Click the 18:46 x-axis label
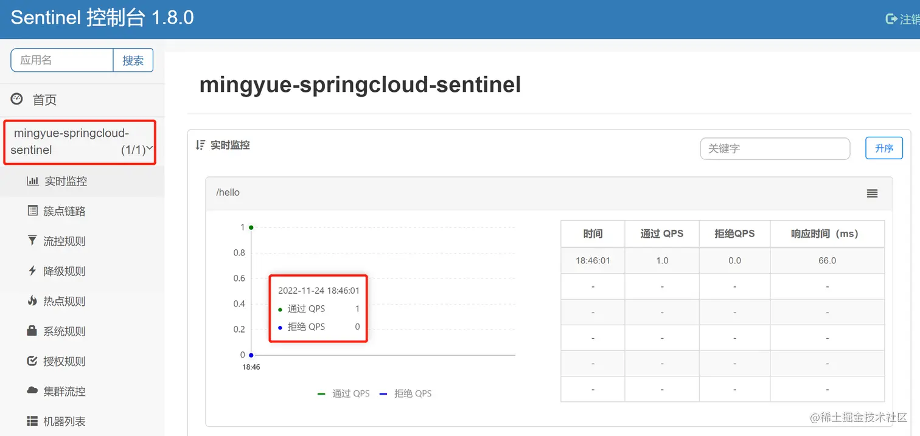Viewport: 920px width, 436px height. point(251,367)
